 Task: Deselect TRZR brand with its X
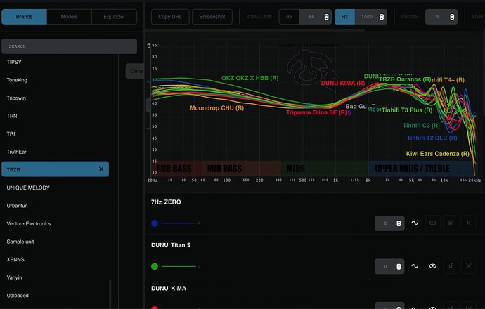[101, 169]
